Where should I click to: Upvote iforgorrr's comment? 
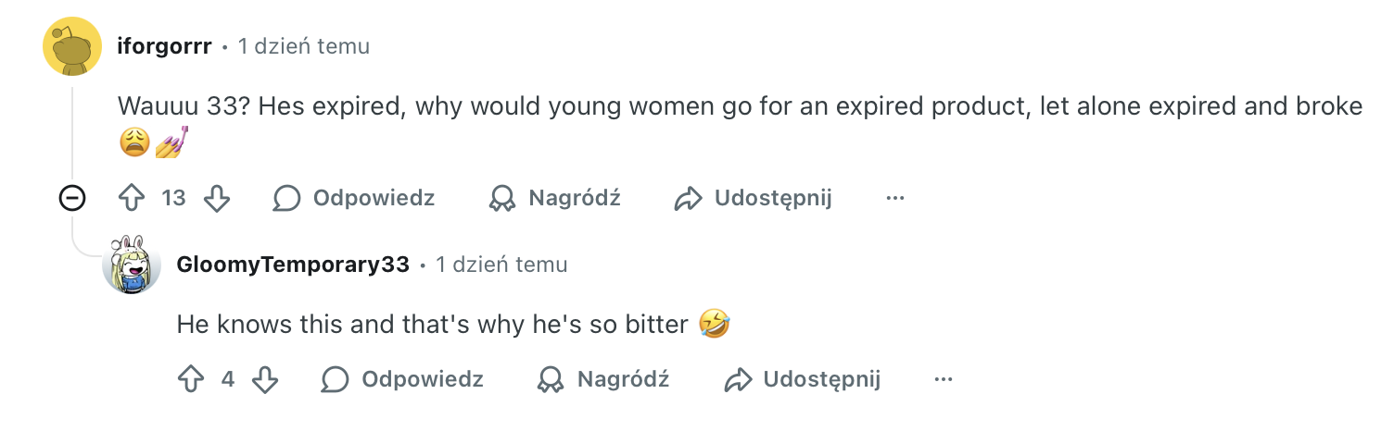(x=131, y=198)
